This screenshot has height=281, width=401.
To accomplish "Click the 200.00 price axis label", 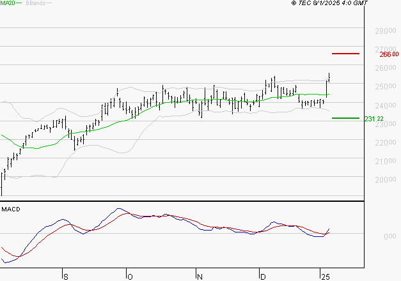I will (x=386, y=180).
